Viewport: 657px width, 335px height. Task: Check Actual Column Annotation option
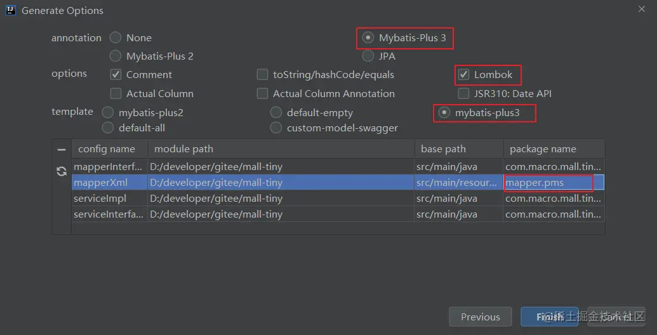pyautogui.click(x=262, y=93)
